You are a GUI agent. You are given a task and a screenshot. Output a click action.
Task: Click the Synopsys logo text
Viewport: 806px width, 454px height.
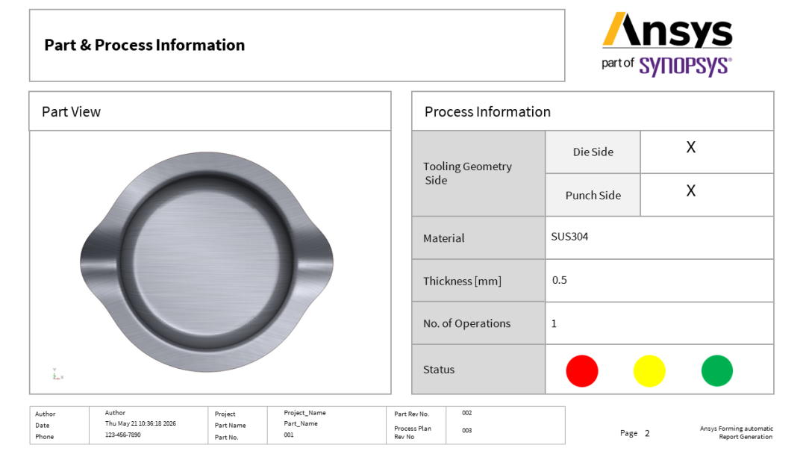685,66
